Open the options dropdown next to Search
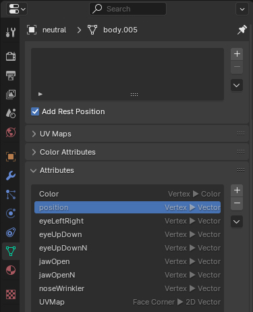Screen dimensions: 253x312 (x=242, y=9)
